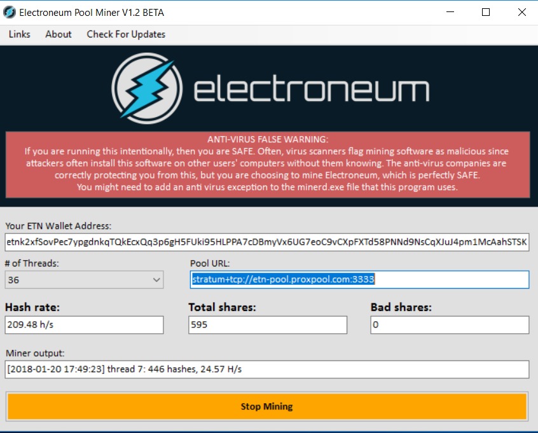This screenshot has width=538, height=433.
Task: Maximize the Electroneum Pool Miner window
Action: pyautogui.click(x=486, y=12)
